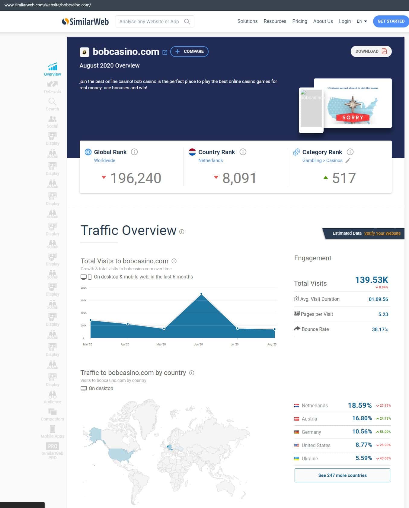Click the Netherlands share 18.59%

pyautogui.click(x=360, y=405)
